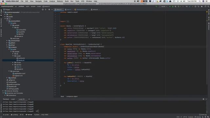Open build.gradle file in tree

[12, 82]
